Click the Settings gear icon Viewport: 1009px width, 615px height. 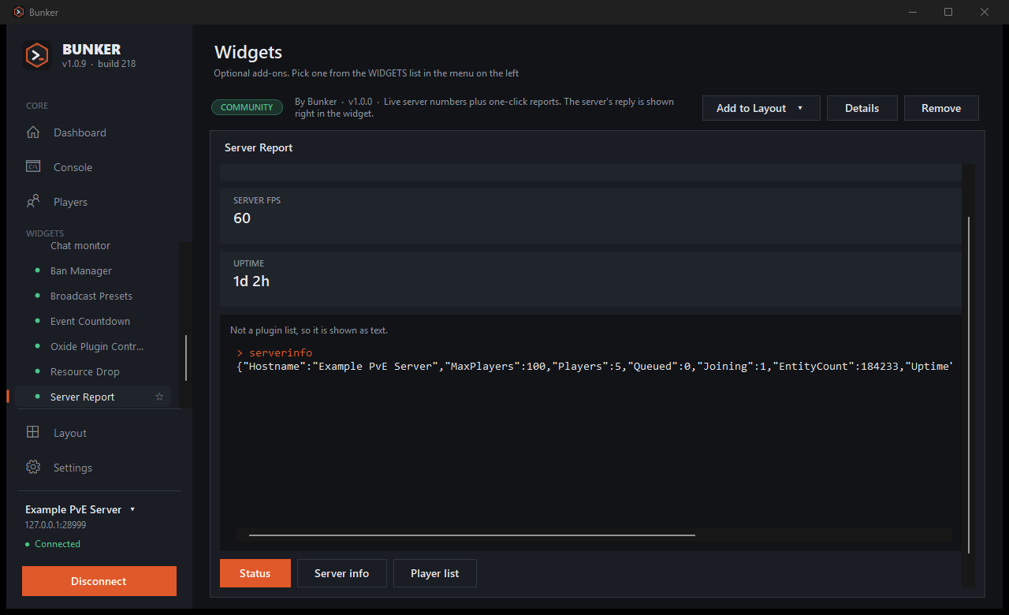click(x=33, y=468)
